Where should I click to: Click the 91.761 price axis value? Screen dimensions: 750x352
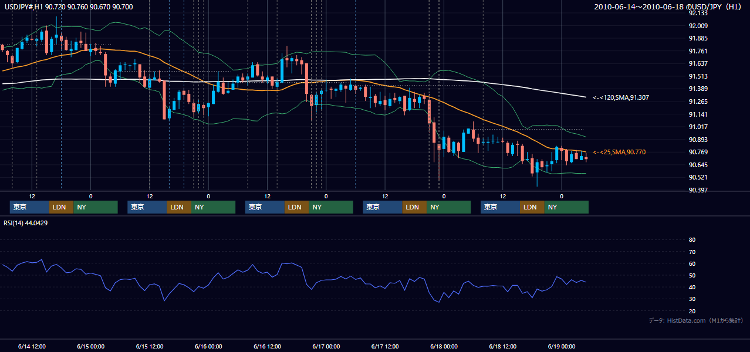(698, 51)
